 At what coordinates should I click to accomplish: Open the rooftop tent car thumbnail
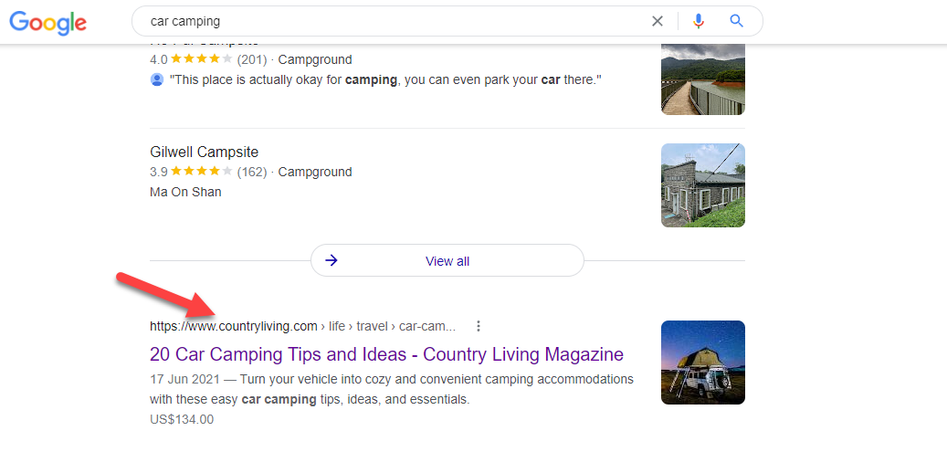point(703,363)
